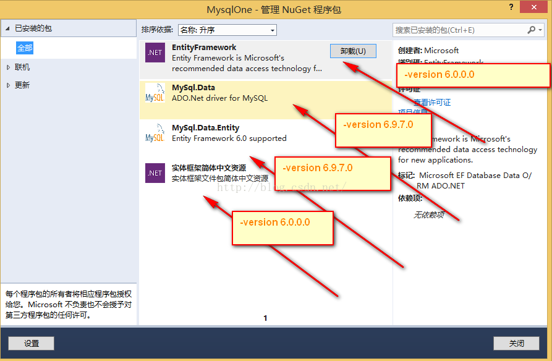Click the 创建者: Microsoft detail text

(428, 50)
